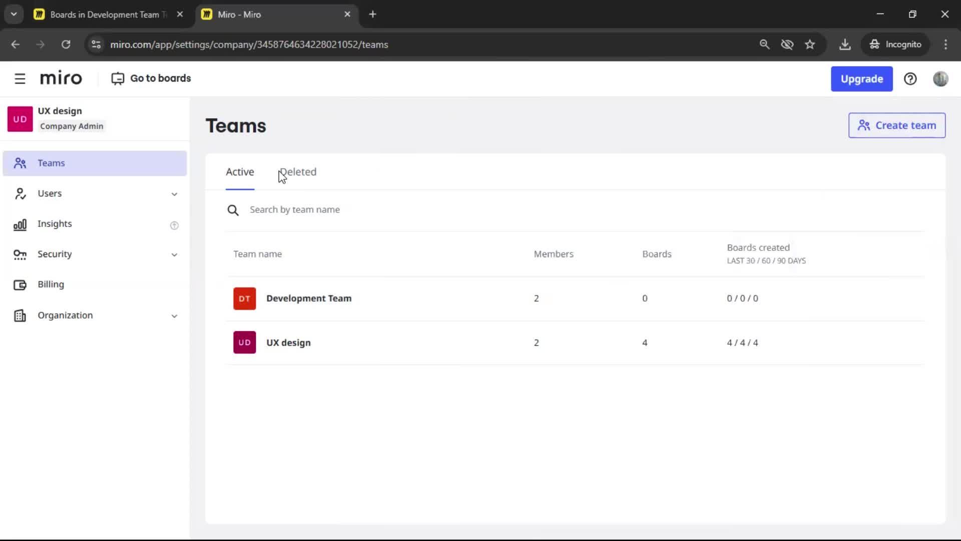
Task: Open Chrome three-dot menu
Action: tap(945, 44)
